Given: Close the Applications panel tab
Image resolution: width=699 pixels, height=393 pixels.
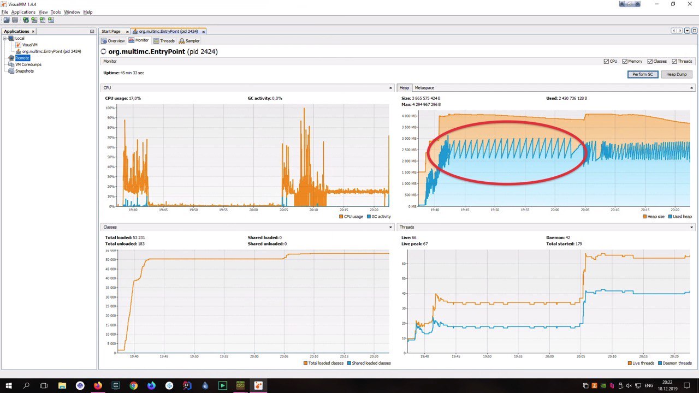Looking at the screenshot, I should click(x=33, y=32).
